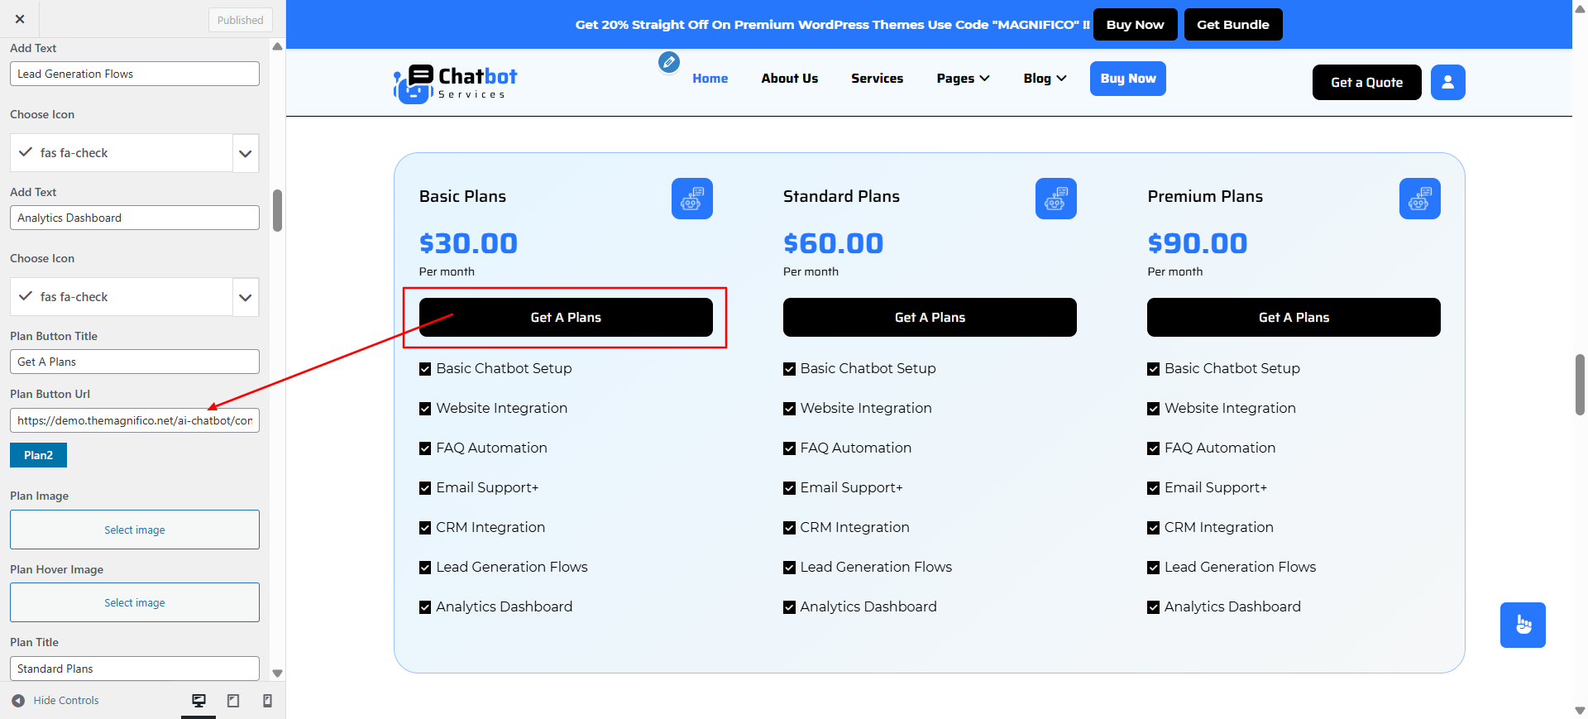Go to Home nav item
Screen dimensions: 1588x719
710,79
